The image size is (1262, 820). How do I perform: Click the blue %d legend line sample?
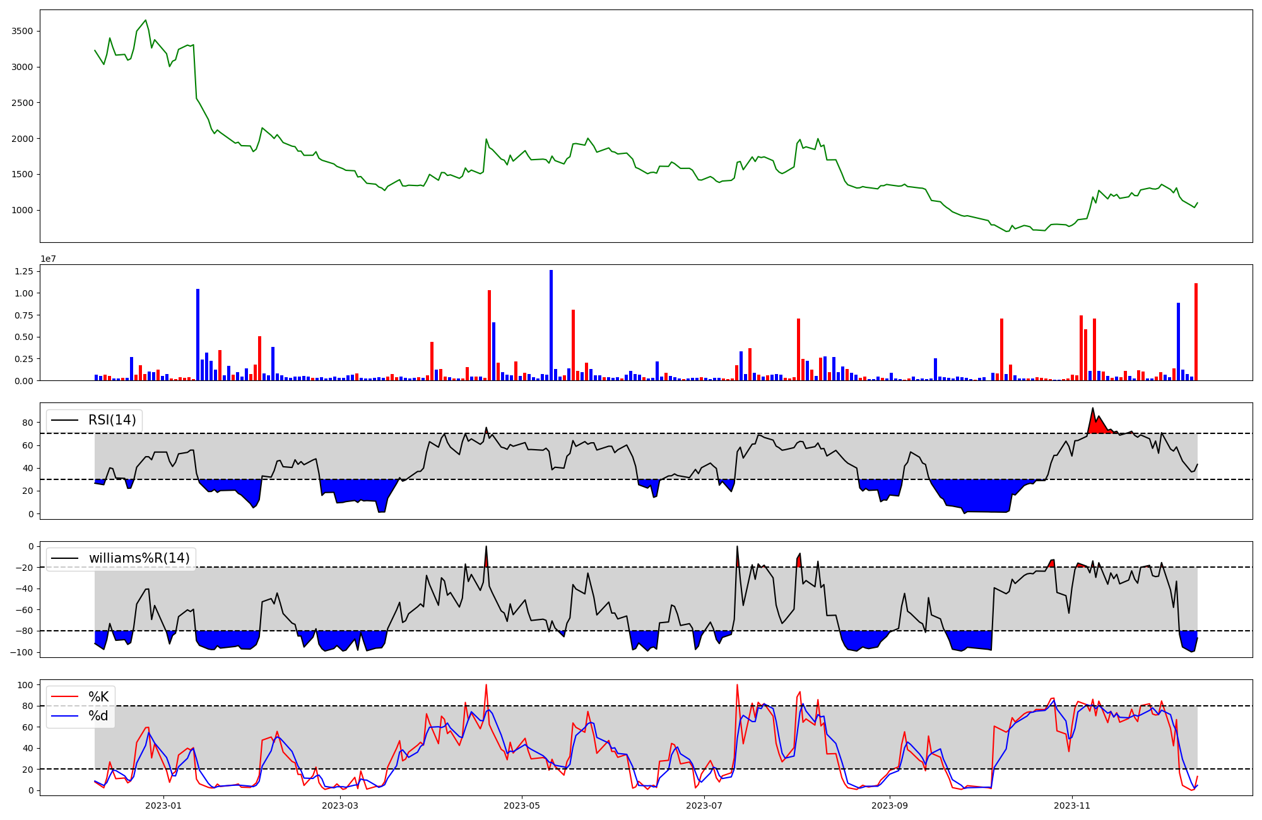click(x=65, y=716)
